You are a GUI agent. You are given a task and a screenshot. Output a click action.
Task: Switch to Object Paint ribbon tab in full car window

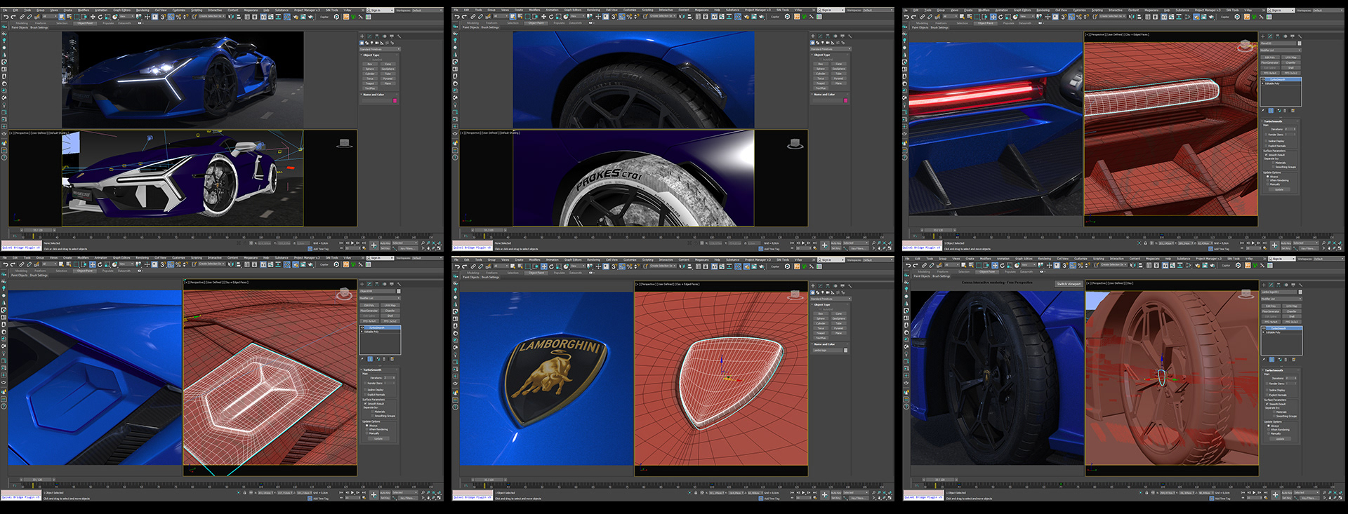(85, 23)
